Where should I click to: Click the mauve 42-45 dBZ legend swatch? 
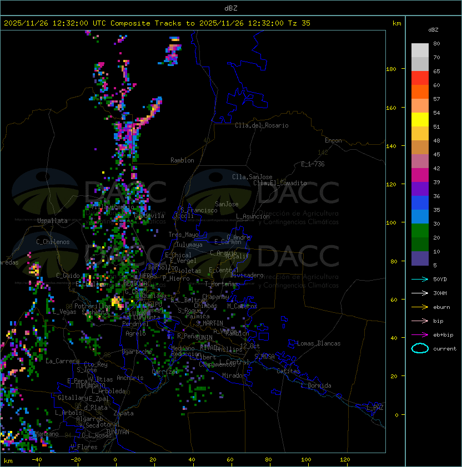point(420,161)
